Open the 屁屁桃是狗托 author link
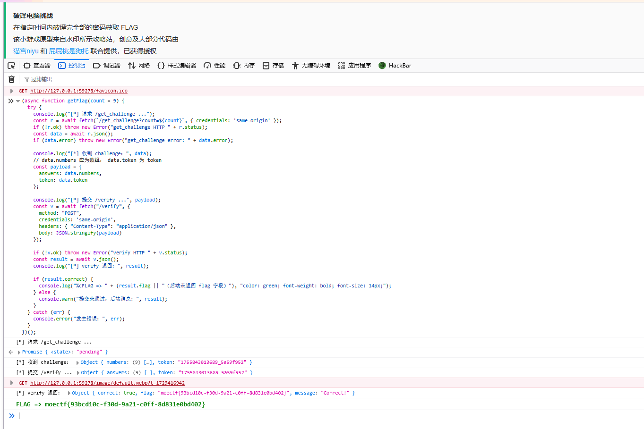 pos(69,51)
